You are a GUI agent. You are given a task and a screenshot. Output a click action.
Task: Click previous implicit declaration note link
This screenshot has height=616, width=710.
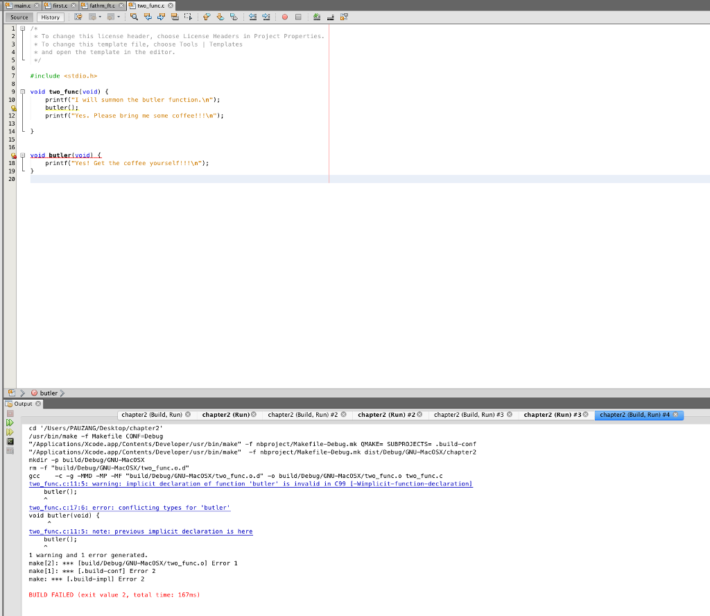141,531
